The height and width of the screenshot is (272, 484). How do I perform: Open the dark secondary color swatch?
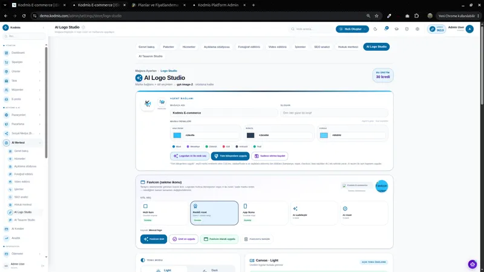pyautogui.click(x=250, y=135)
